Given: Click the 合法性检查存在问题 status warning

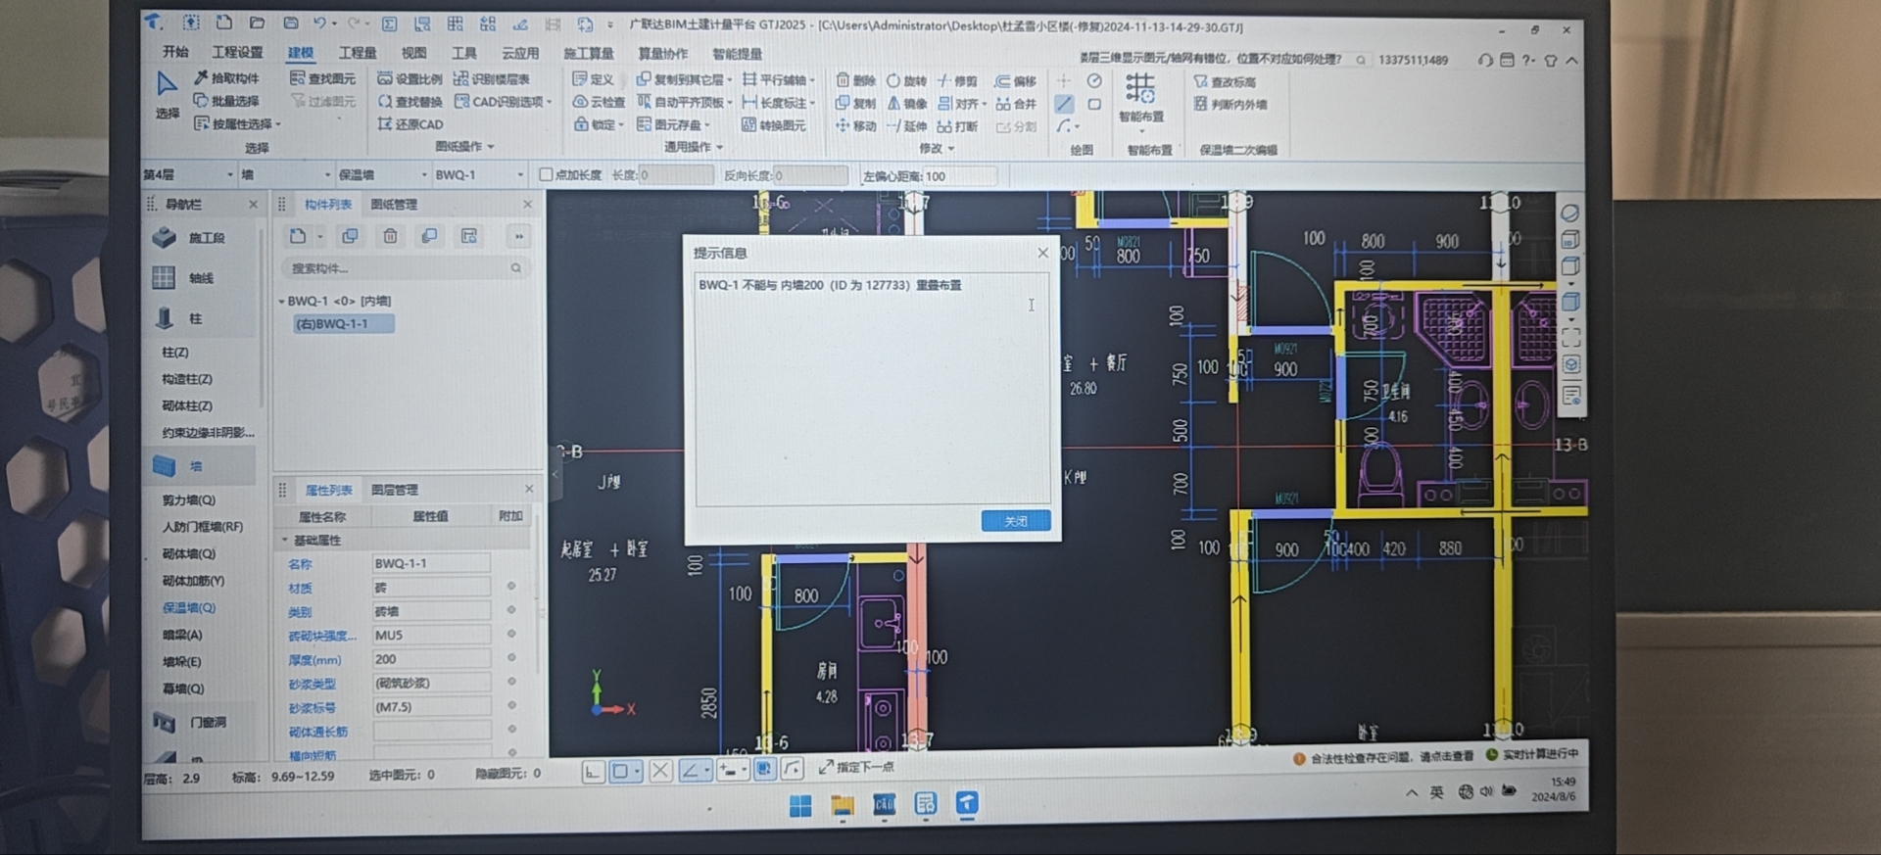Looking at the screenshot, I should pyautogui.click(x=1383, y=757).
